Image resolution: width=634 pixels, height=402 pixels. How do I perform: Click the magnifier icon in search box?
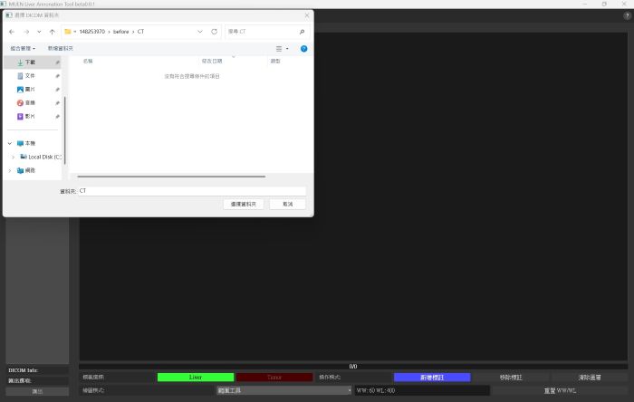tap(302, 32)
